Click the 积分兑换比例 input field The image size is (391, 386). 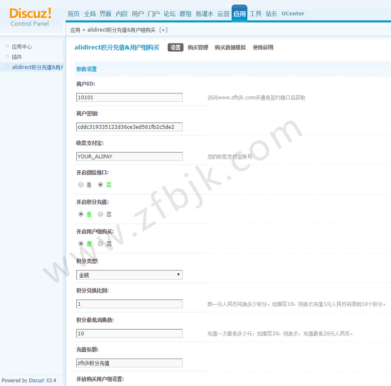pos(129,304)
